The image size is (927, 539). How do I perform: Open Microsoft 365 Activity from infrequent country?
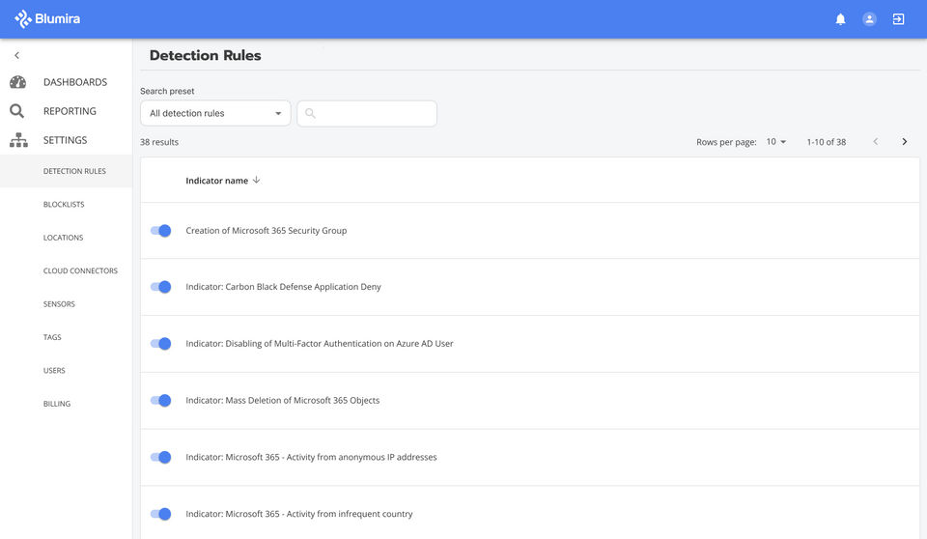tap(299, 514)
